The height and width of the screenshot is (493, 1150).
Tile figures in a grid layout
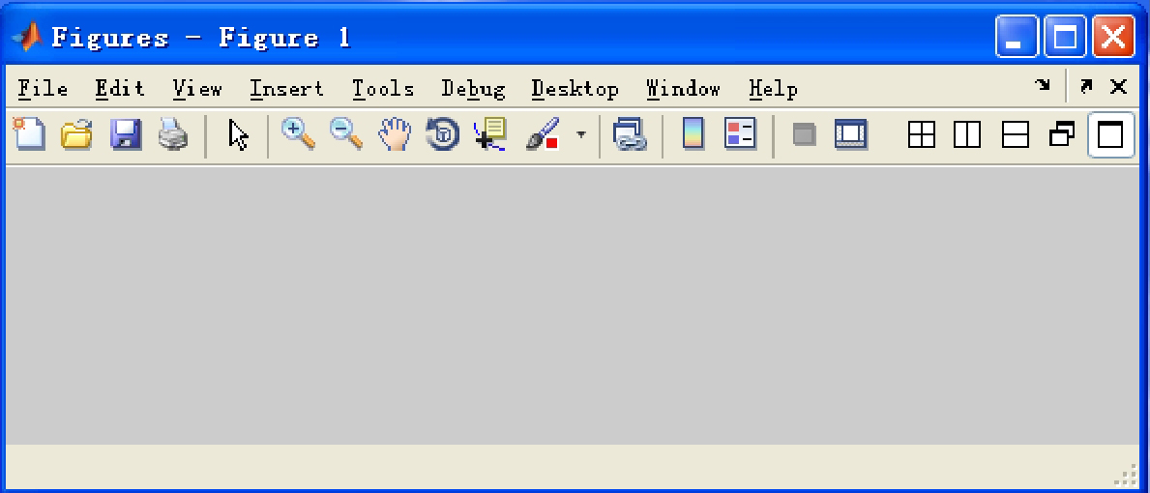[921, 134]
